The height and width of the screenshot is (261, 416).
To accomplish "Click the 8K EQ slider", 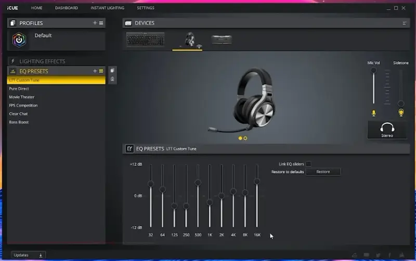I will point(245,192).
